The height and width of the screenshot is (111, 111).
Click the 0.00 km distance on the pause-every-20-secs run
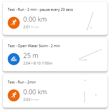click(x=35, y=19)
